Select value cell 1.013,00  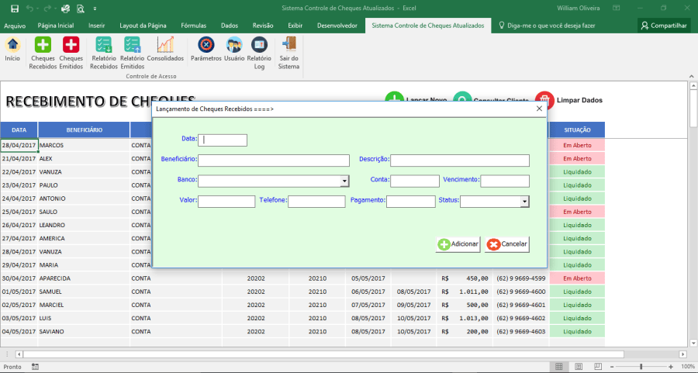(465, 318)
